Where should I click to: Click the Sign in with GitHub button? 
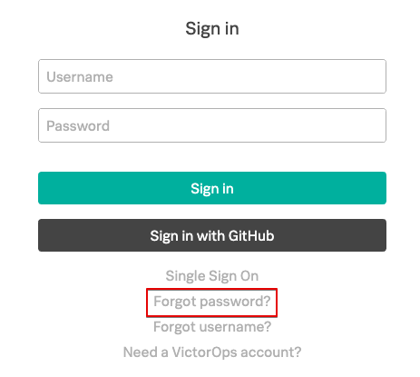tap(212, 235)
